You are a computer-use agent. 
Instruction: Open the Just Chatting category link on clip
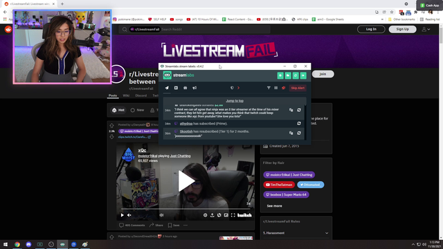point(180,156)
